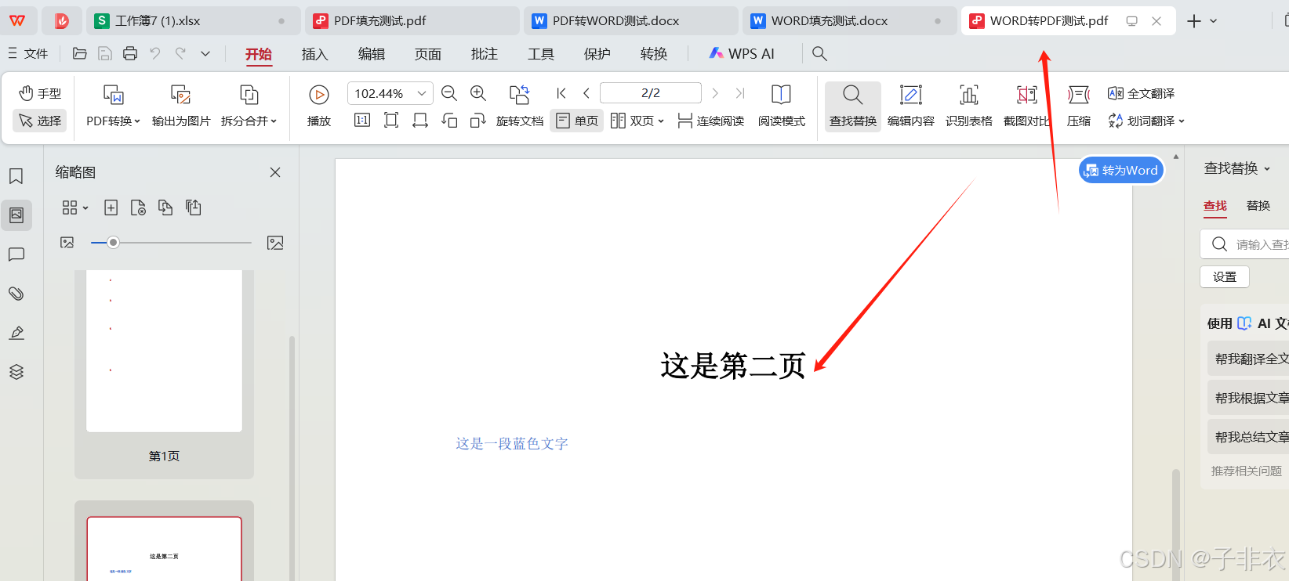The width and height of the screenshot is (1289, 581).
Task: Click the print icon
Action: (130, 53)
